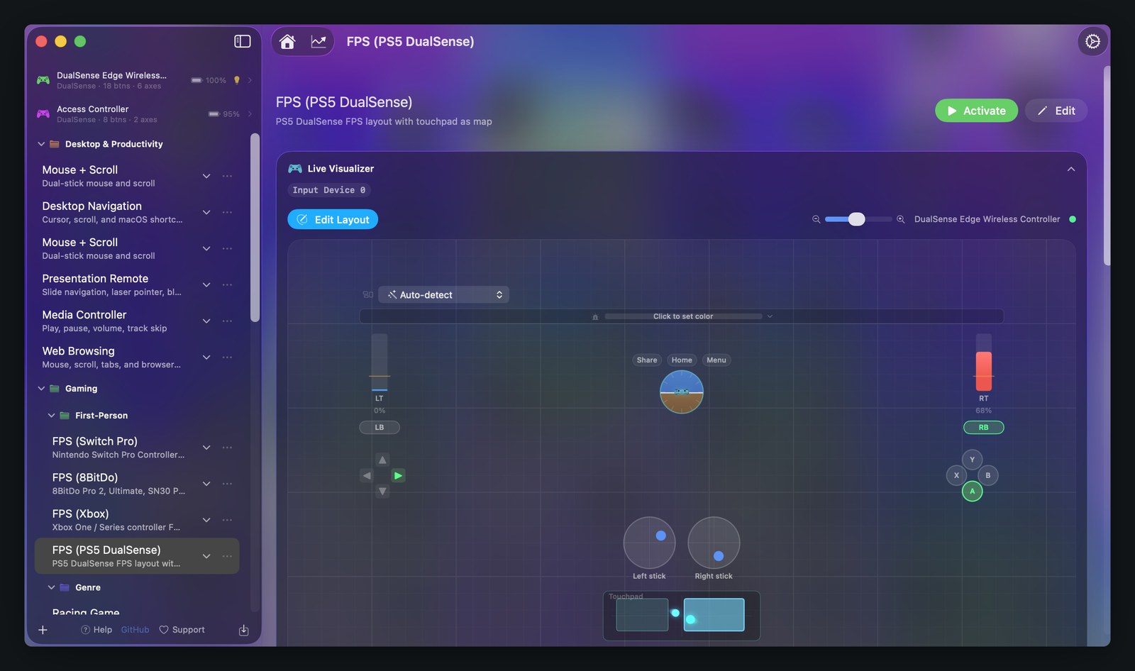1135x671 pixels.
Task: Collapse the Desktop & Productivity folder
Action: (x=41, y=144)
